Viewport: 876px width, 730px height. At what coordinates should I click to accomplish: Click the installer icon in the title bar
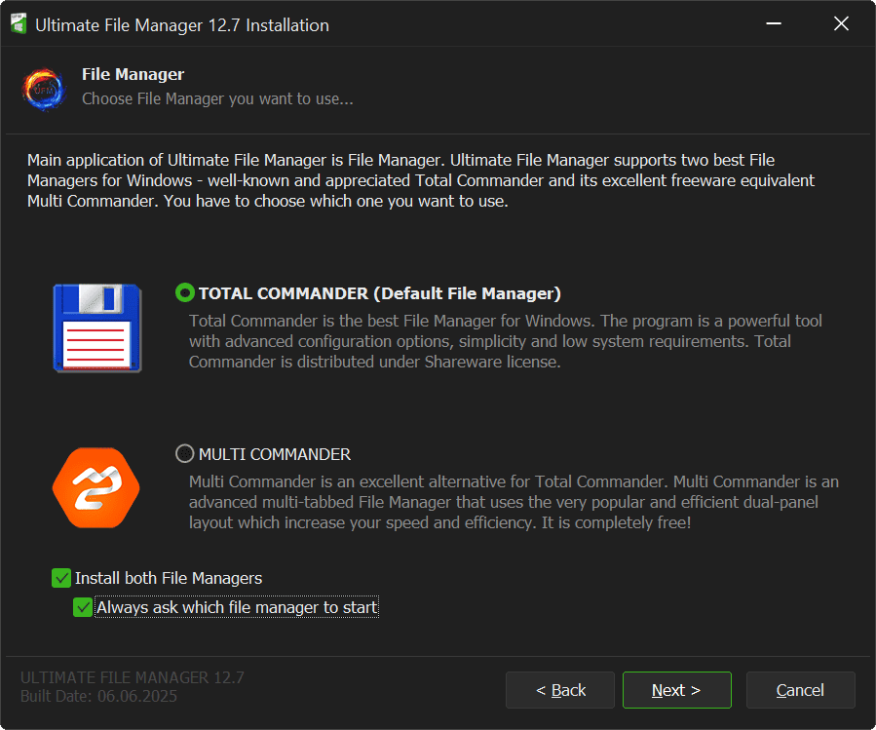pos(17,25)
